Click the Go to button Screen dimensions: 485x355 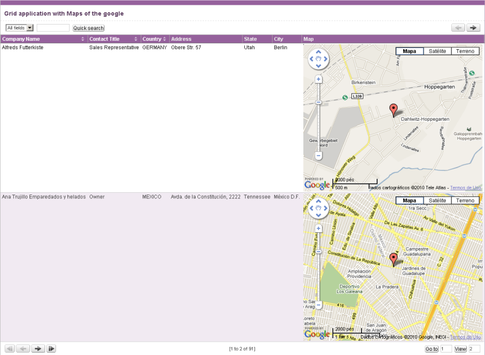(431, 349)
